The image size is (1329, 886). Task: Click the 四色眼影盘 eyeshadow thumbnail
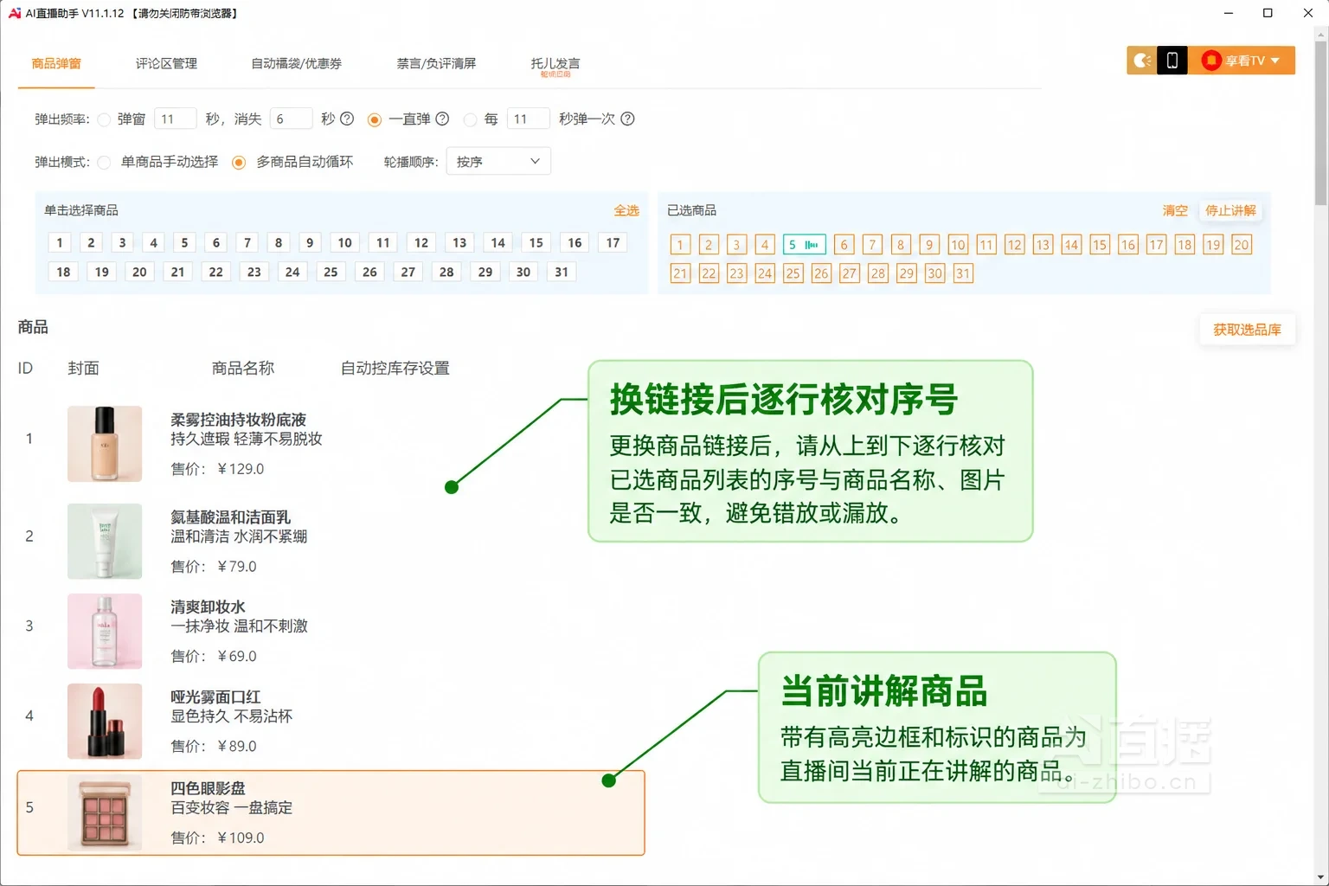[105, 812]
